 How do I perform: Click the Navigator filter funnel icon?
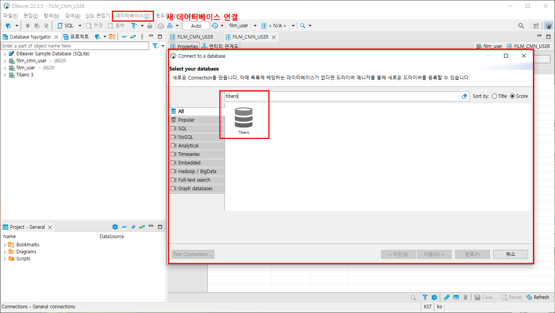click(156, 46)
